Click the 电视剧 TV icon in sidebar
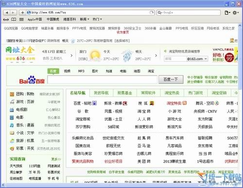Screen dimensions: 243x188 coord(12,110)
